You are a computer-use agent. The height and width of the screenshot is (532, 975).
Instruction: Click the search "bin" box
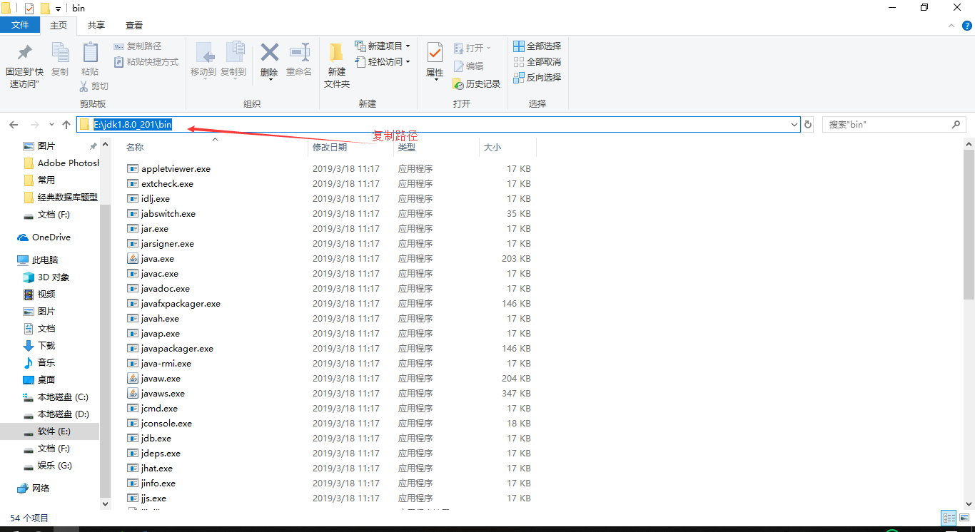point(894,125)
